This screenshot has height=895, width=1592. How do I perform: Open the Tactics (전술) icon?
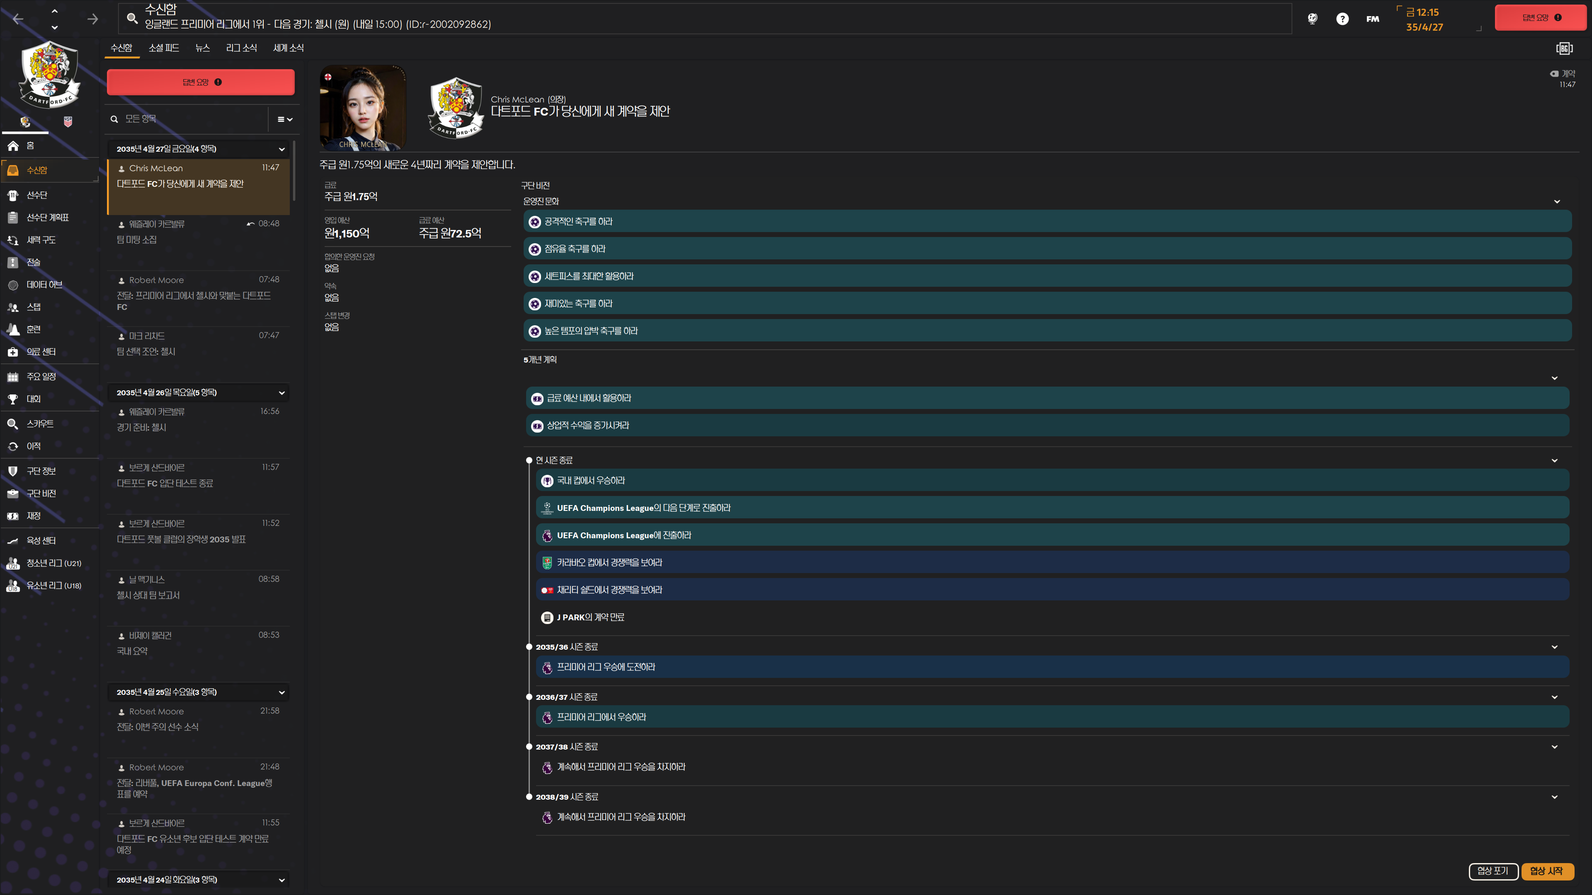(x=13, y=263)
